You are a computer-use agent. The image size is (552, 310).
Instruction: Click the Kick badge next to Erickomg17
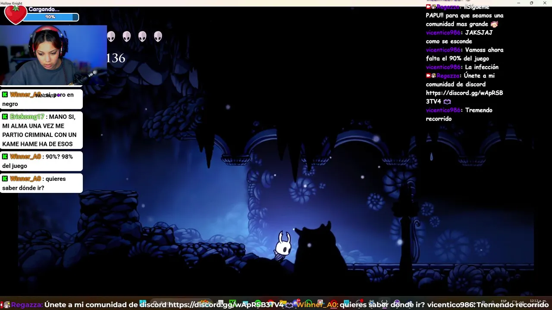5,117
